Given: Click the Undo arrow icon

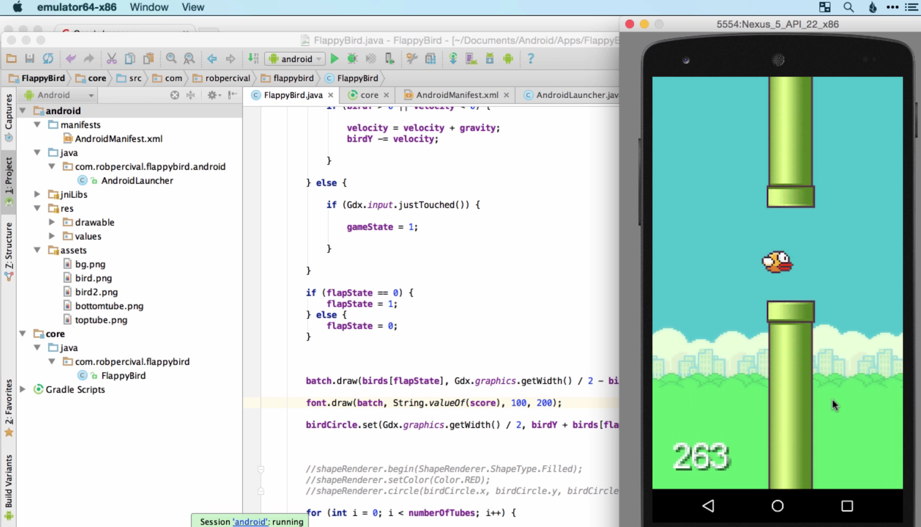Looking at the screenshot, I should [71, 59].
